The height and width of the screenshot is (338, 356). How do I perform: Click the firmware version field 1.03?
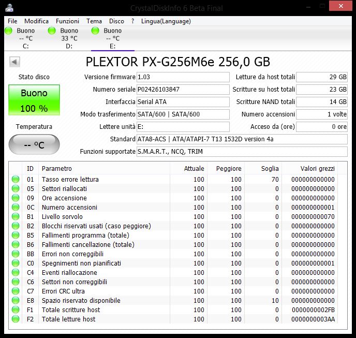pos(183,77)
